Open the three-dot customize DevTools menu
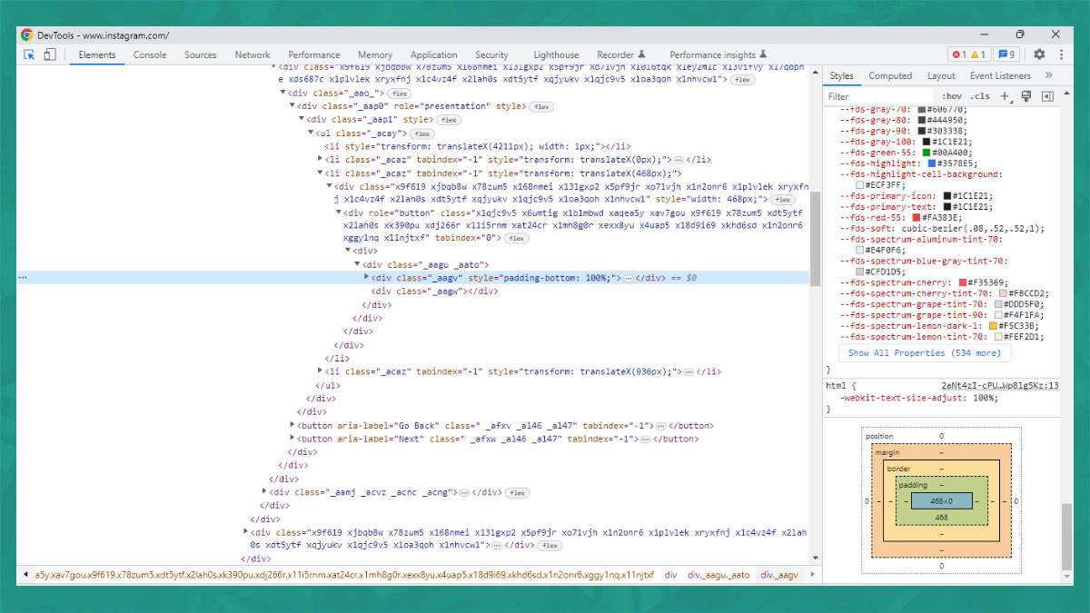The height and width of the screenshot is (613, 1090). pos(1059,54)
